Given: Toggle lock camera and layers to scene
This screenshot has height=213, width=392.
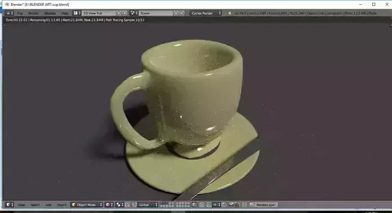Looking at the screenshot, I should (195, 205).
